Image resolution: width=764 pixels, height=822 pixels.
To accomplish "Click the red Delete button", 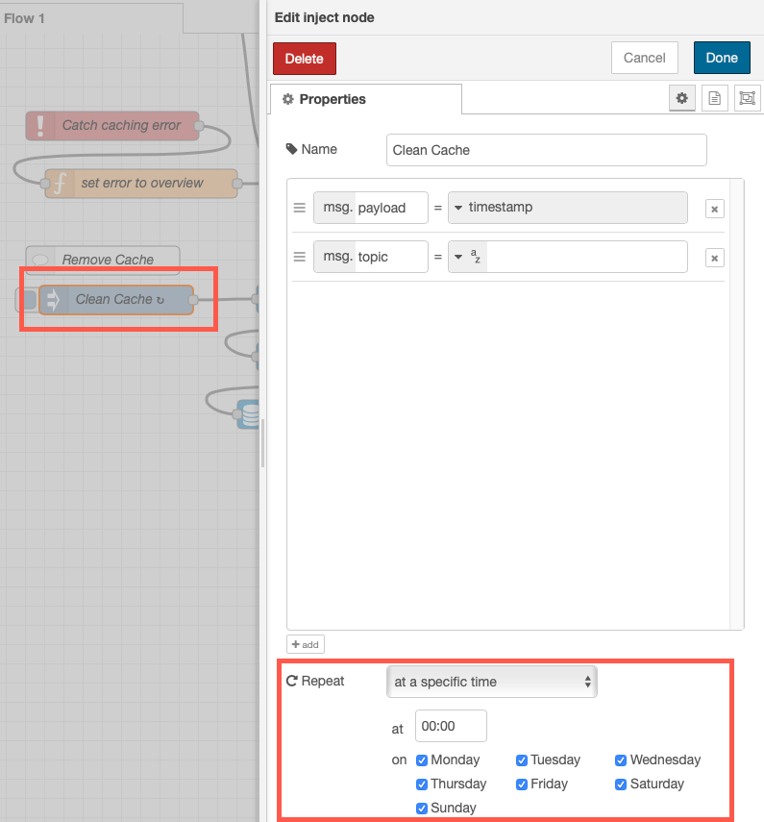I will 304,59.
